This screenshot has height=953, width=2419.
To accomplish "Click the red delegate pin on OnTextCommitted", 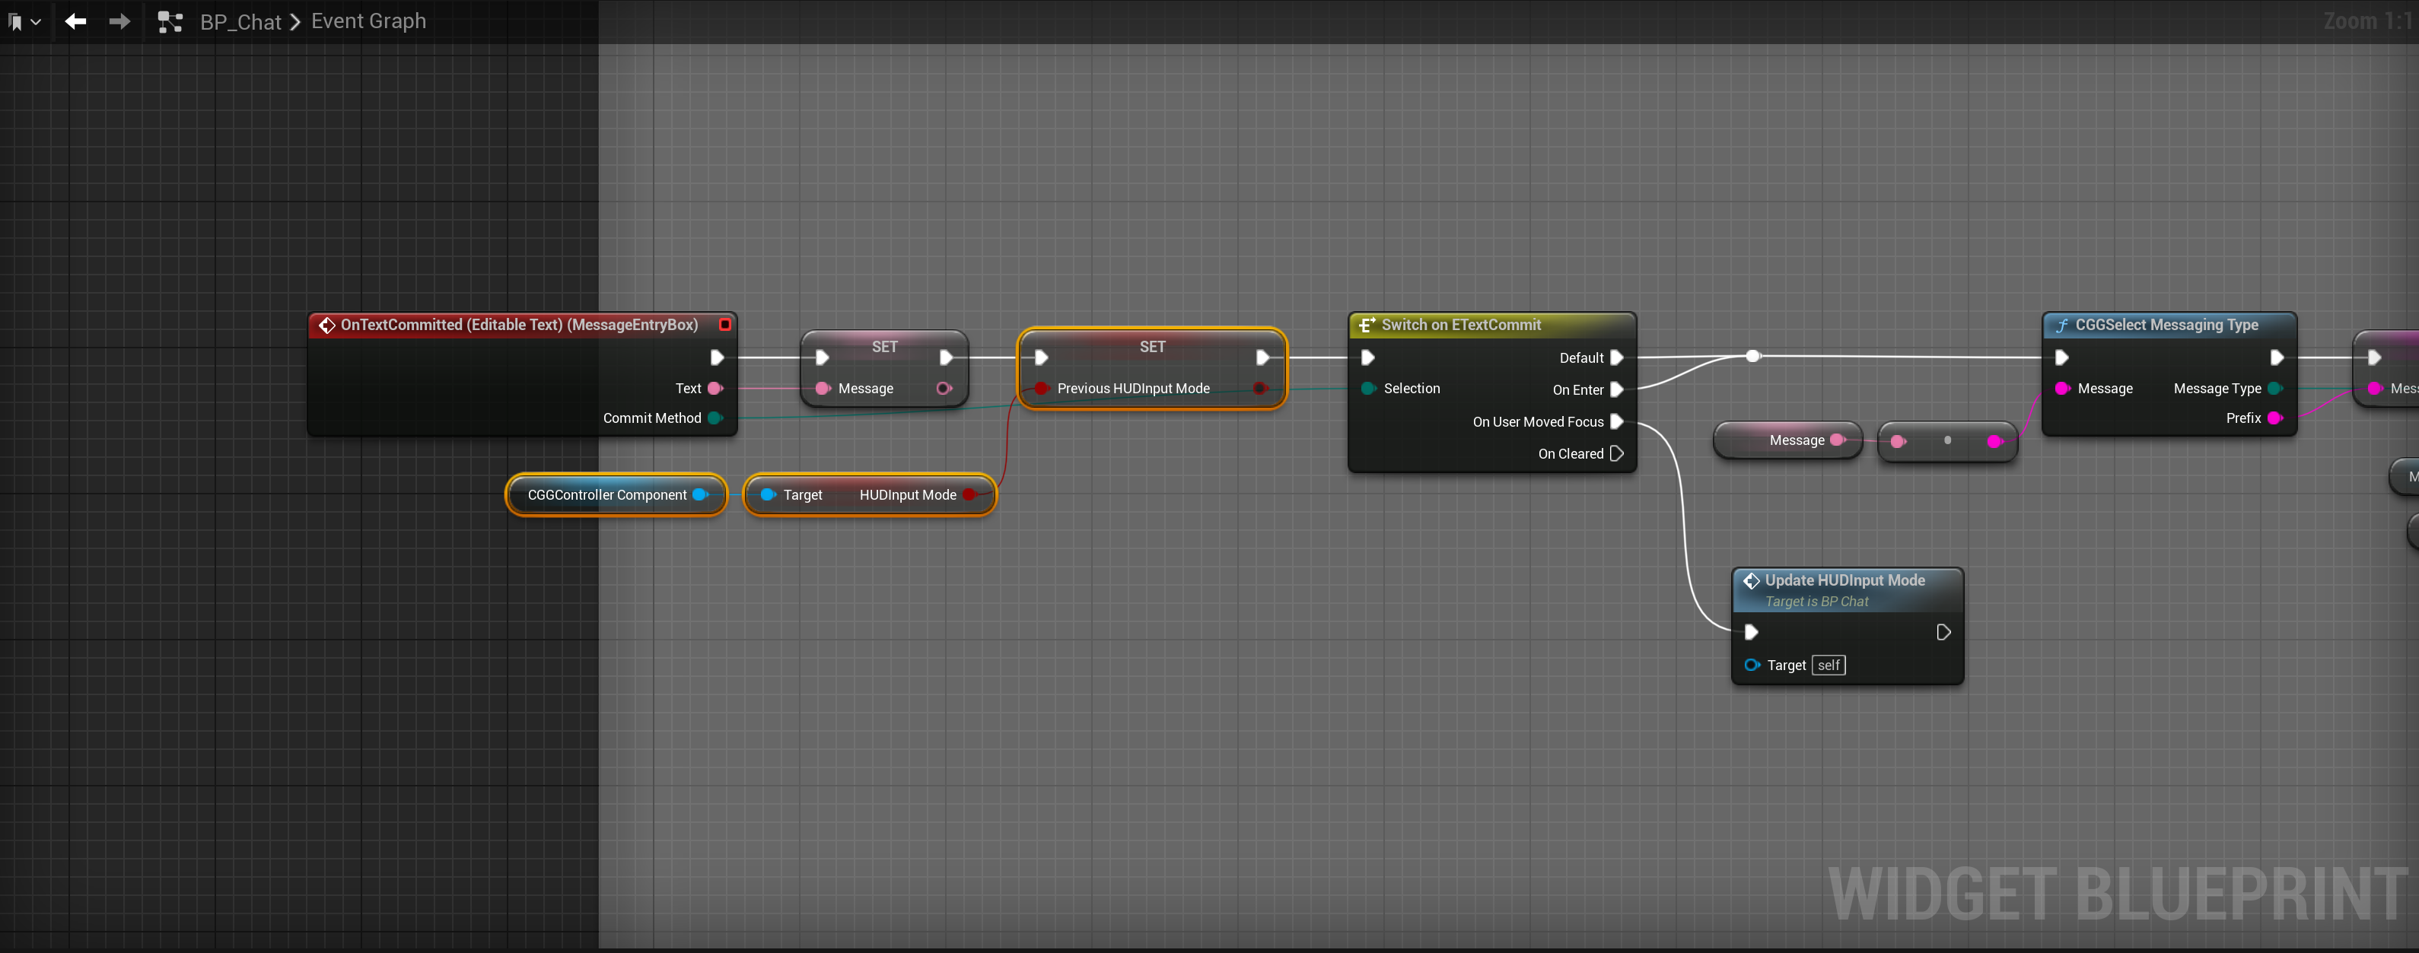I will (725, 325).
